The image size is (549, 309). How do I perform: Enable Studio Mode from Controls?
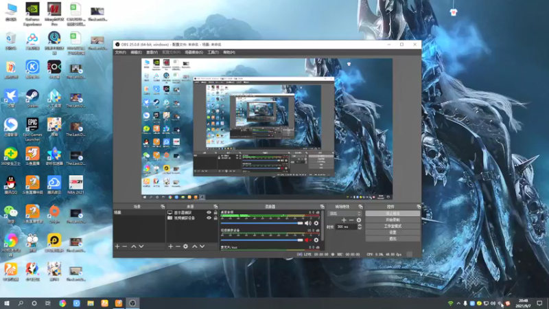pos(393,226)
